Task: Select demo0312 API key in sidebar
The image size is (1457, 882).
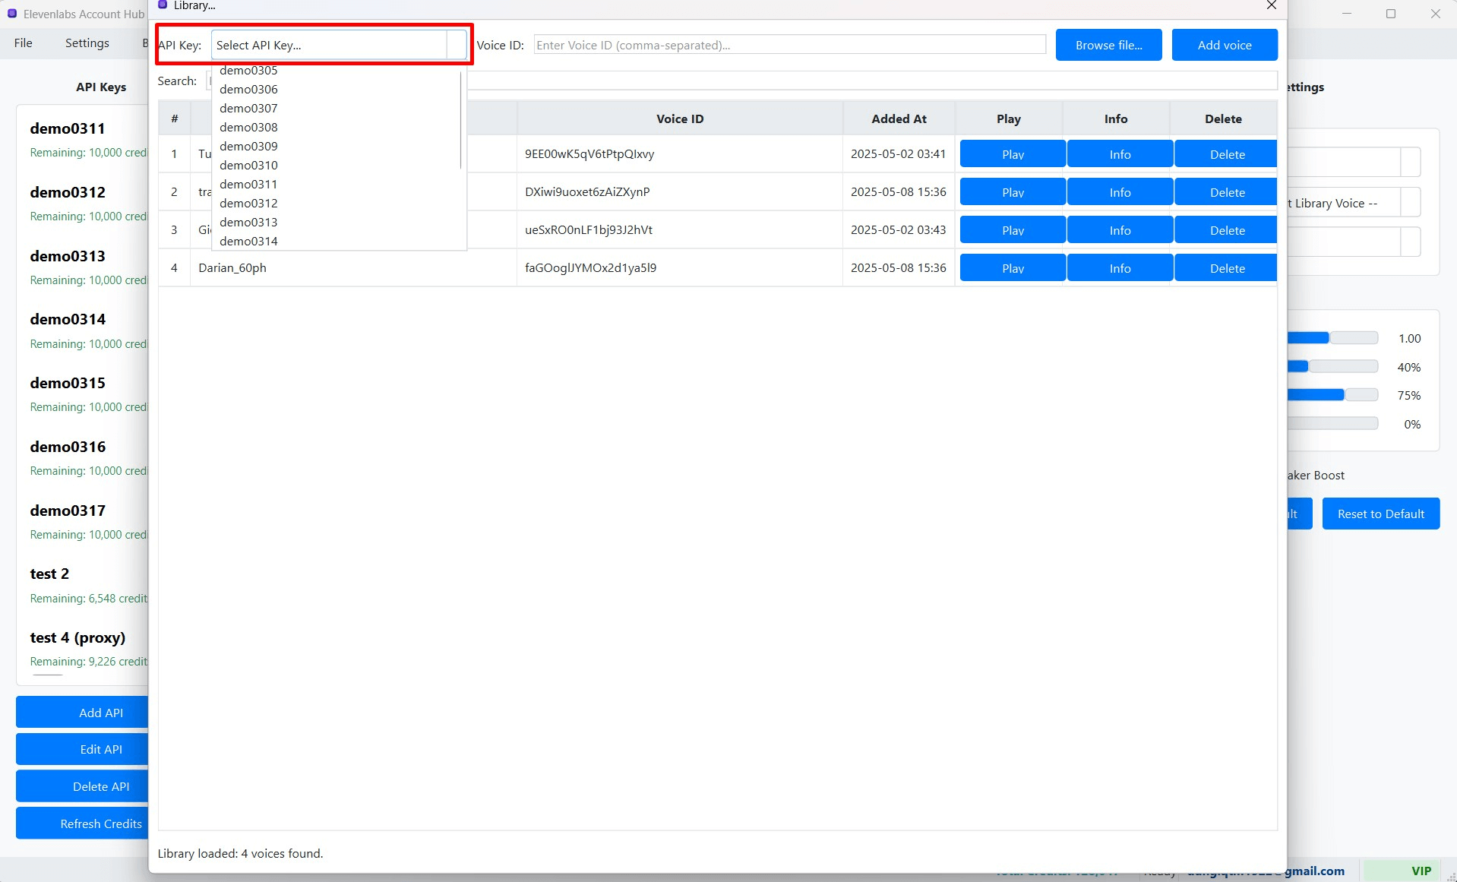Action: [x=83, y=204]
